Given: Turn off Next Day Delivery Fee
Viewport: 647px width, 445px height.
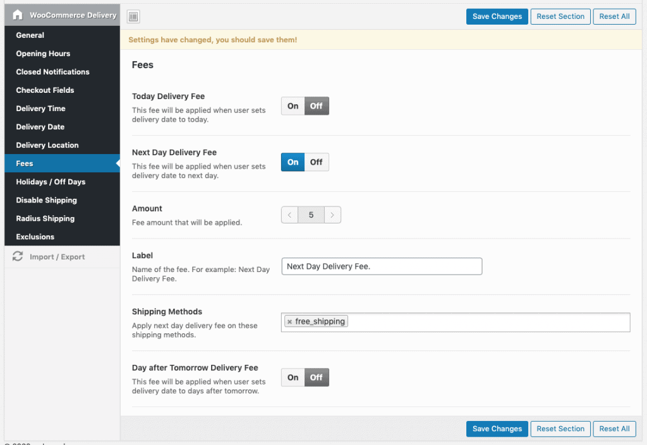Looking at the screenshot, I should tap(317, 162).
